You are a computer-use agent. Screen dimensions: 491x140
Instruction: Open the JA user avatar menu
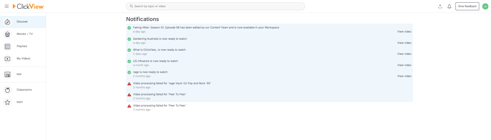coord(485,6)
